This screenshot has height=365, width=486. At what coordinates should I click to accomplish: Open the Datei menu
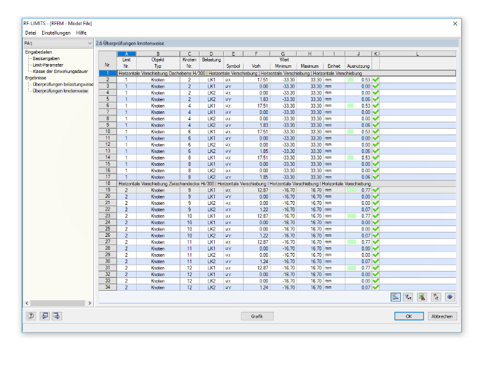point(31,33)
